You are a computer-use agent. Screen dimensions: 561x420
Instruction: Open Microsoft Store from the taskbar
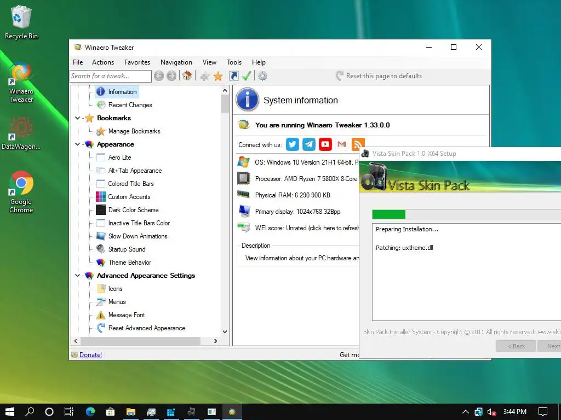[111, 412]
